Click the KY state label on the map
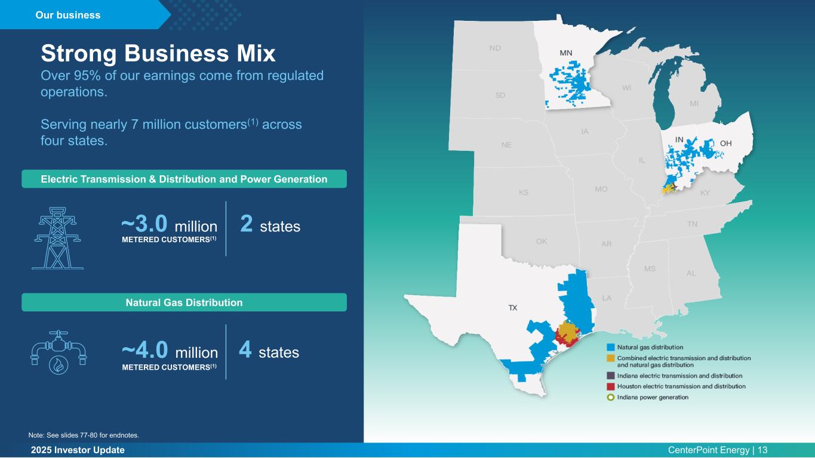This screenshot has width=815, height=458. click(x=705, y=193)
